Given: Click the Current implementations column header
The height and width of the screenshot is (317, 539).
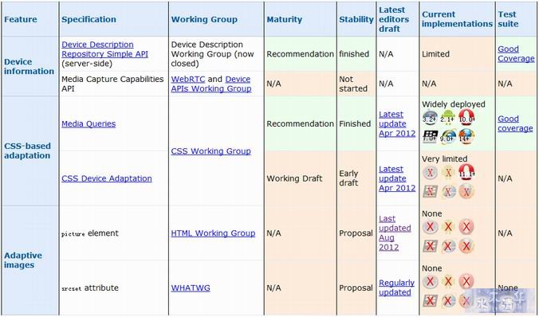Looking at the screenshot, I should tap(457, 19).
